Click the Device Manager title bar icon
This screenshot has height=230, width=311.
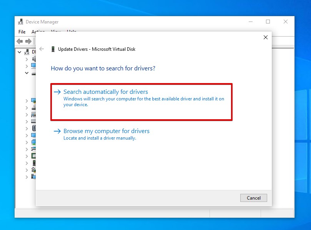[x=21, y=22]
